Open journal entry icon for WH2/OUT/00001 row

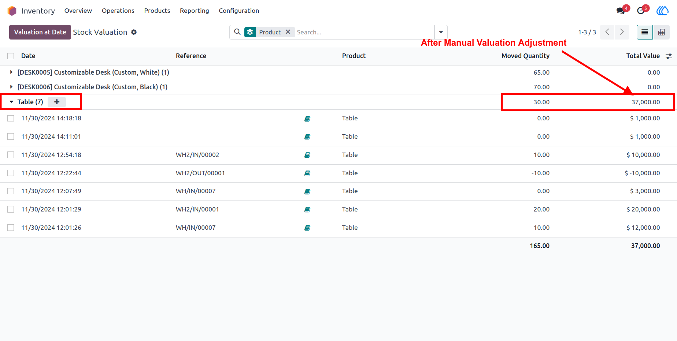point(307,173)
